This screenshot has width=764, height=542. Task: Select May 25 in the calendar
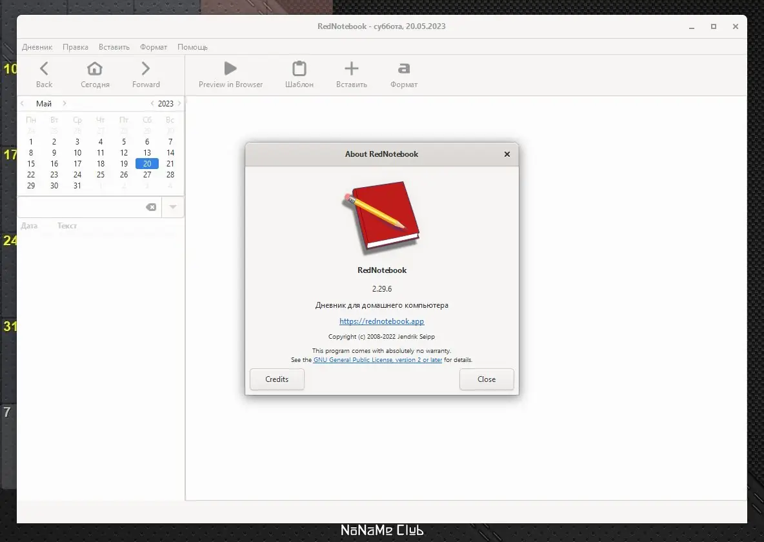click(101, 174)
